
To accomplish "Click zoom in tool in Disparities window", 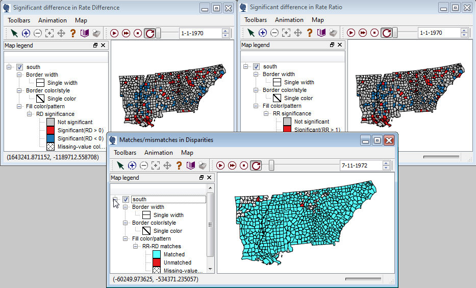I will [132, 165].
